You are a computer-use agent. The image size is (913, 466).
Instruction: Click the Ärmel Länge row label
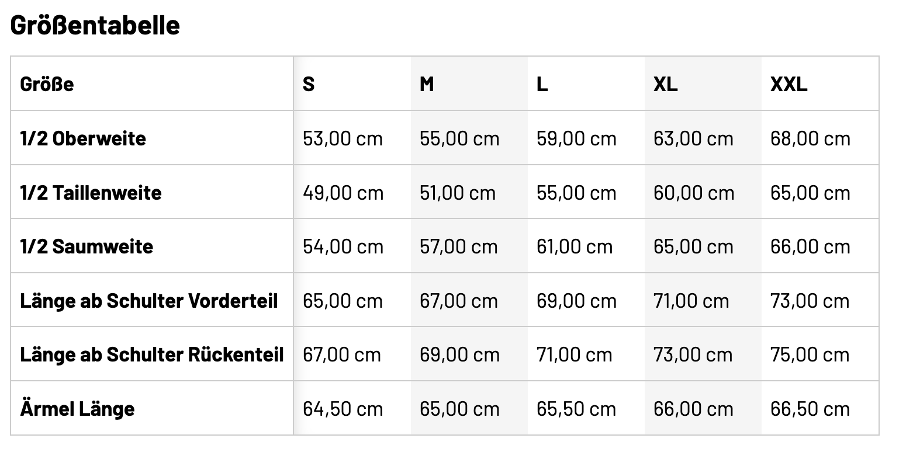point(77,409)
